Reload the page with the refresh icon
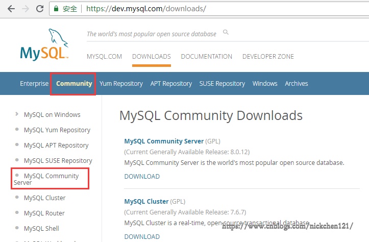The width and height of the screenshot is (369, 242). (x=40, y=9)
